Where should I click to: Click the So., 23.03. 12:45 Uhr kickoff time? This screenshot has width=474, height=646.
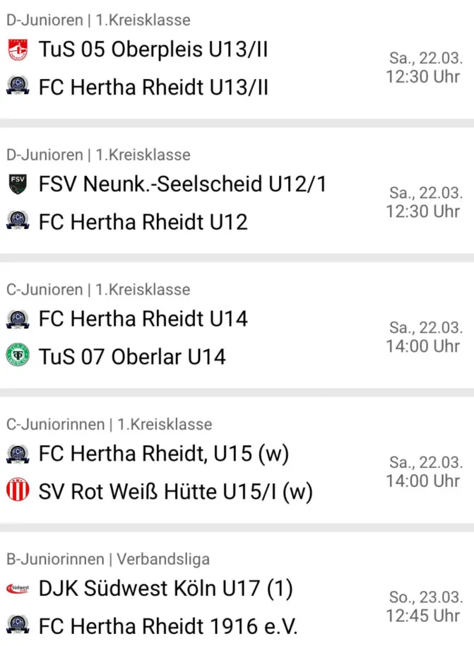coord(424,606)
